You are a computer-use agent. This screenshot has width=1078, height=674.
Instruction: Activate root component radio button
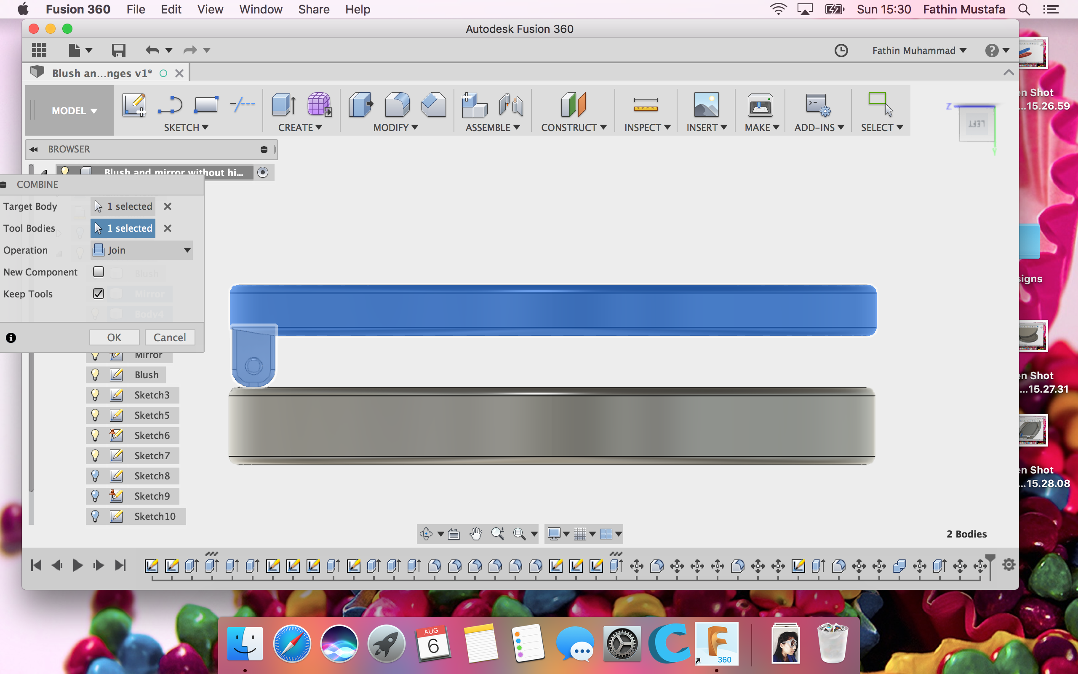pos(263,172)
